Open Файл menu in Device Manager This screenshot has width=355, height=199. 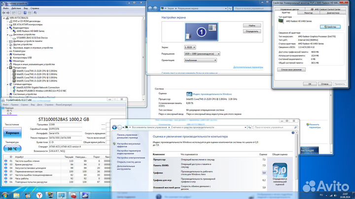pos(5,8)
